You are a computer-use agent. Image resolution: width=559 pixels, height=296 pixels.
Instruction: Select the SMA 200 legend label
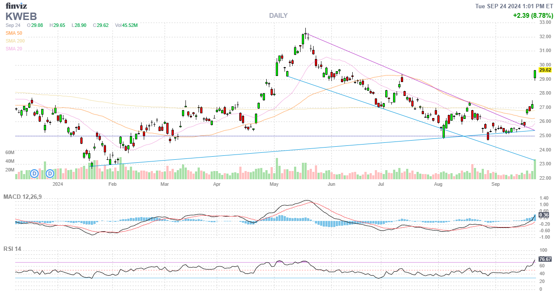tap(15, 41)
